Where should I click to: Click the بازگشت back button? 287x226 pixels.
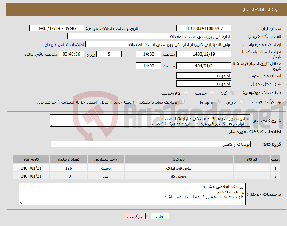[x=135, y=216]
